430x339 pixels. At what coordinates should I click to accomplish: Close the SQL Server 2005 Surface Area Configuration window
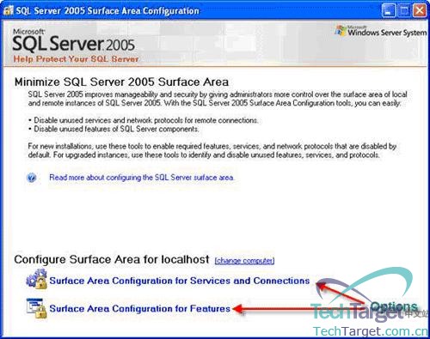click(420, 11)
